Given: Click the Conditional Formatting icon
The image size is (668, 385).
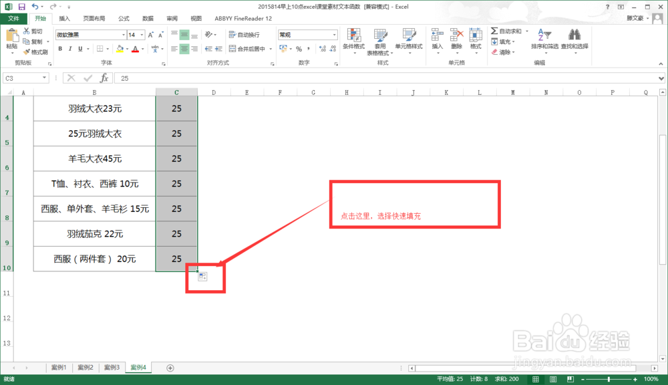Looking at the screenshot, I should pyautogui.click(x=354, y=35).
